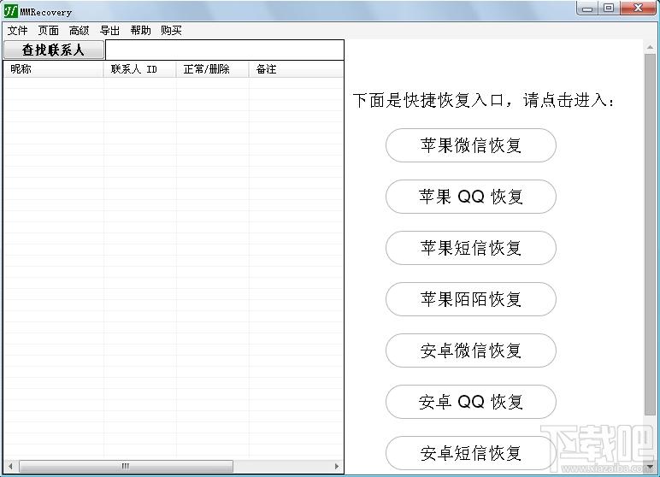Image resolution: width=660 pixels, height=477 pixels.
Task: Start 苹果 QQ 恢复 quick recovery
Action: (470, 197)
